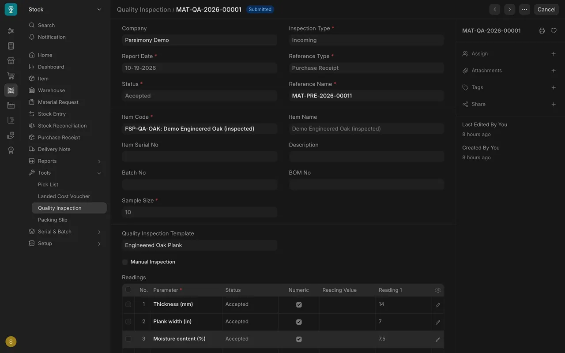Toggle the Numeric checkbox for Thickness (mm)

click(299, 305)
